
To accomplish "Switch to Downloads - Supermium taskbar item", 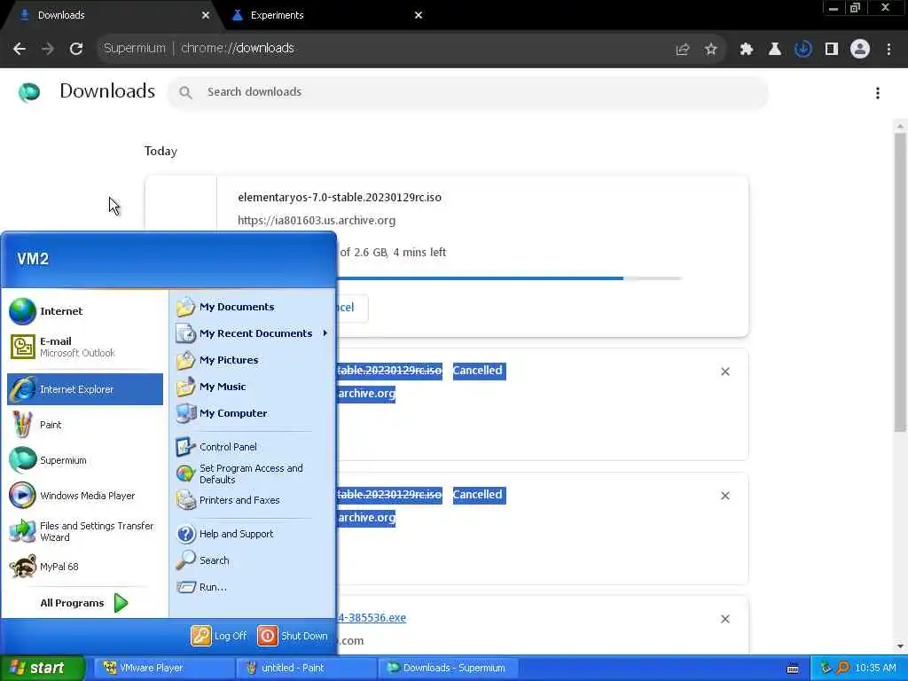I will pos(448,668).
